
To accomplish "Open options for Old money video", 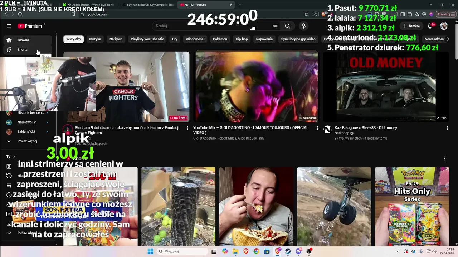I will point(447,128).
